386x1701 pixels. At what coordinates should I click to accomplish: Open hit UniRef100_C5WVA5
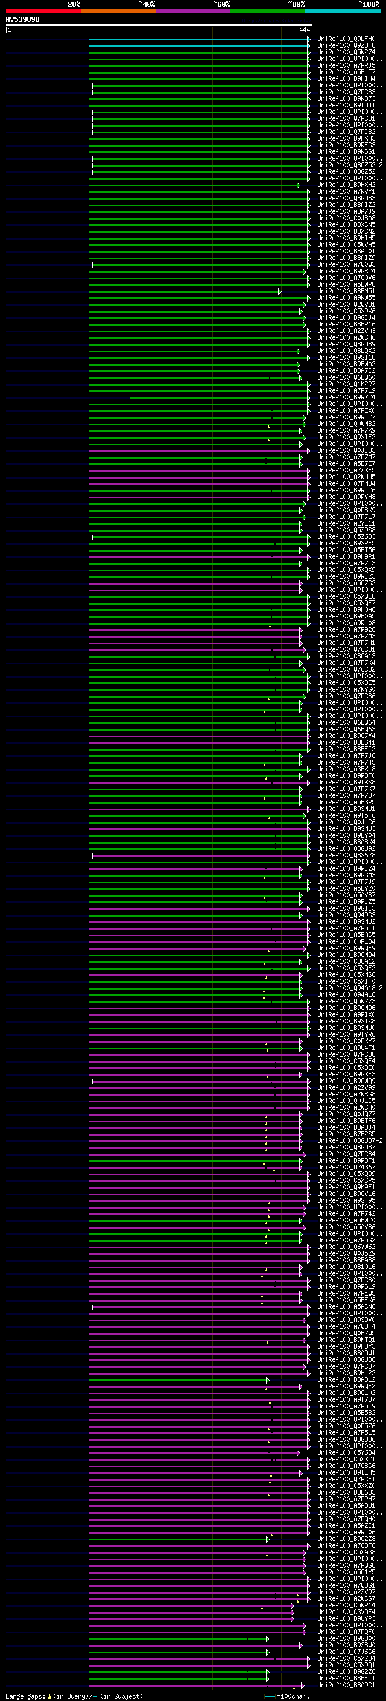(x=346, y=245)
